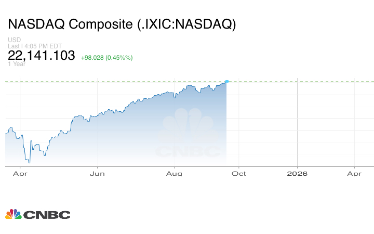Click the green +98.028 (0.45%) change figure
374x234 pixels.
107,57
